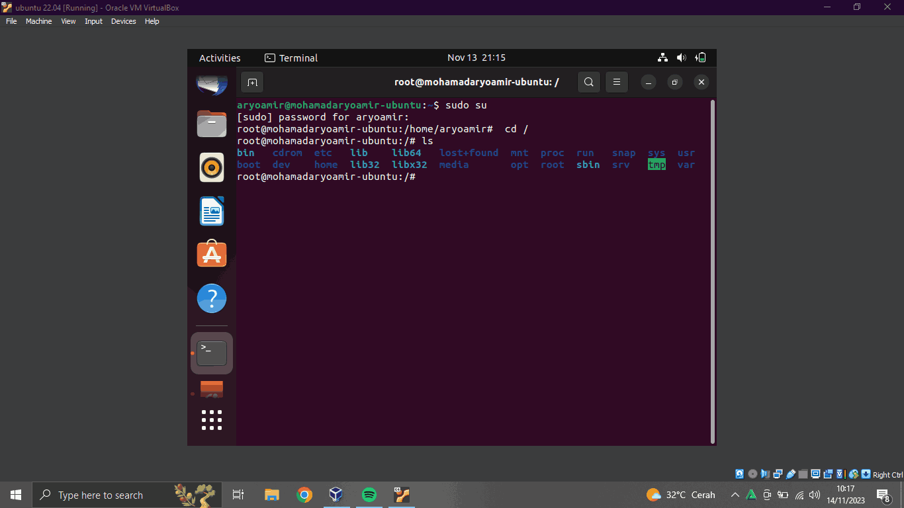Open VirtualBox Manager from the Windows taskbar

(x=337, y=495)
